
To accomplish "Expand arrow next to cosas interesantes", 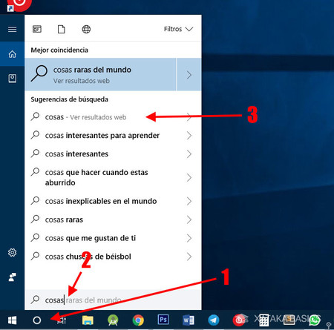I will [x=189, y=154].
